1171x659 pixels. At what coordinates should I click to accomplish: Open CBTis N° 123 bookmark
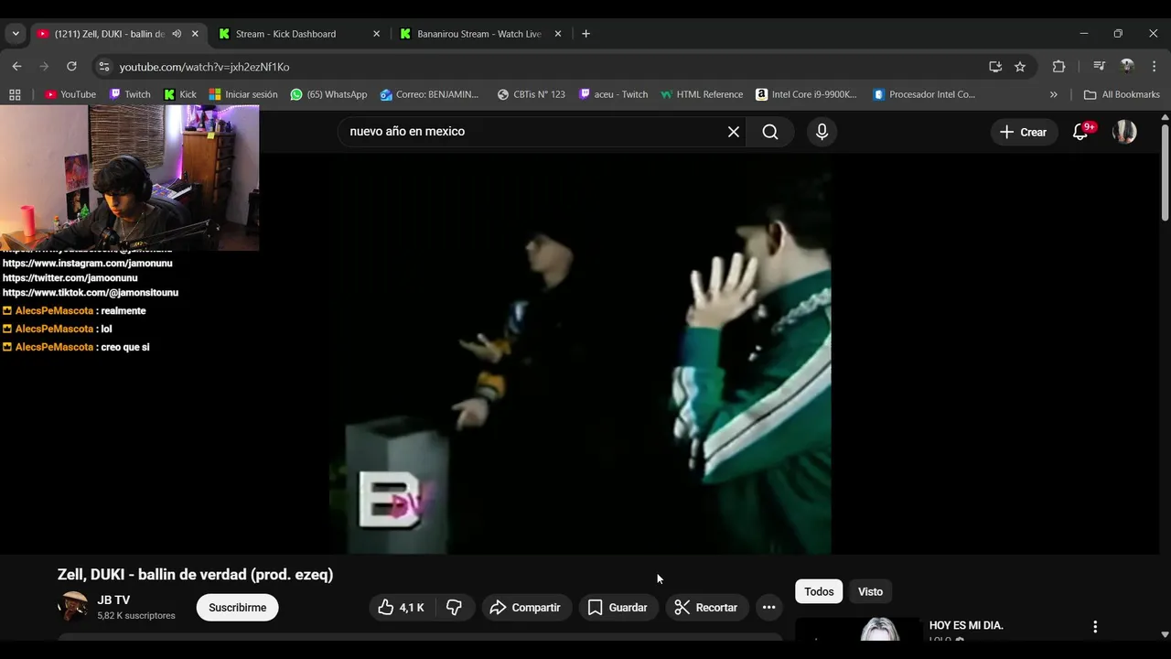532,94
